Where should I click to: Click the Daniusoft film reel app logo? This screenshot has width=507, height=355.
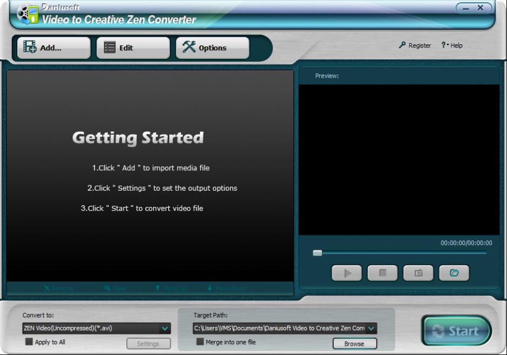pos(28,14)
